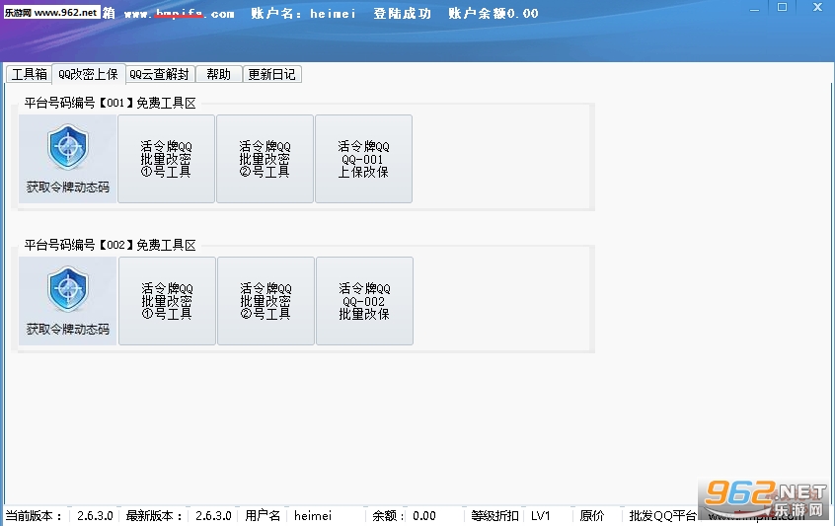Click the shield icon in platform 002 section
Screen dimensions: 835x526
click(67, 291)
